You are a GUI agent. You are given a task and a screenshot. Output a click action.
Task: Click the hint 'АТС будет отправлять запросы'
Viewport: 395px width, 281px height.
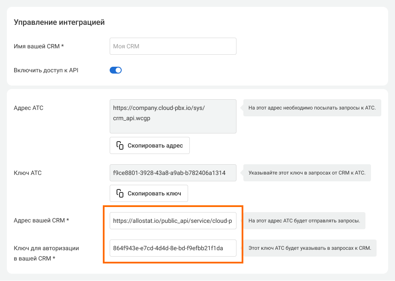(x=304, y=221)
